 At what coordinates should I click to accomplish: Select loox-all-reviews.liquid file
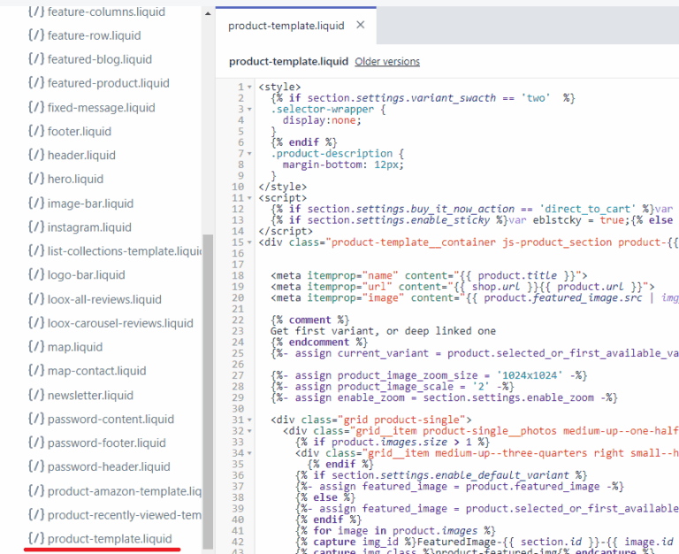[x=104, y=299]
